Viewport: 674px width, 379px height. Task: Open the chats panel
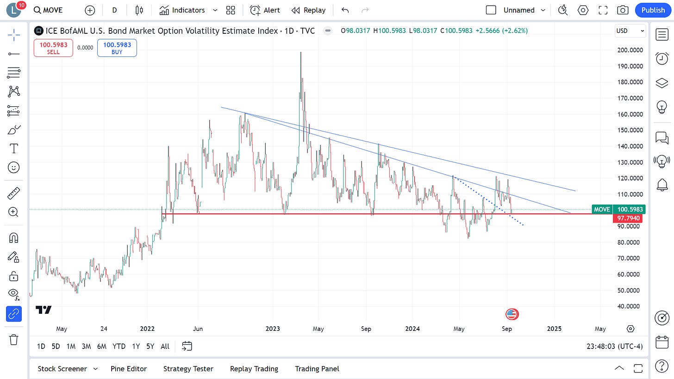[662, 137]
